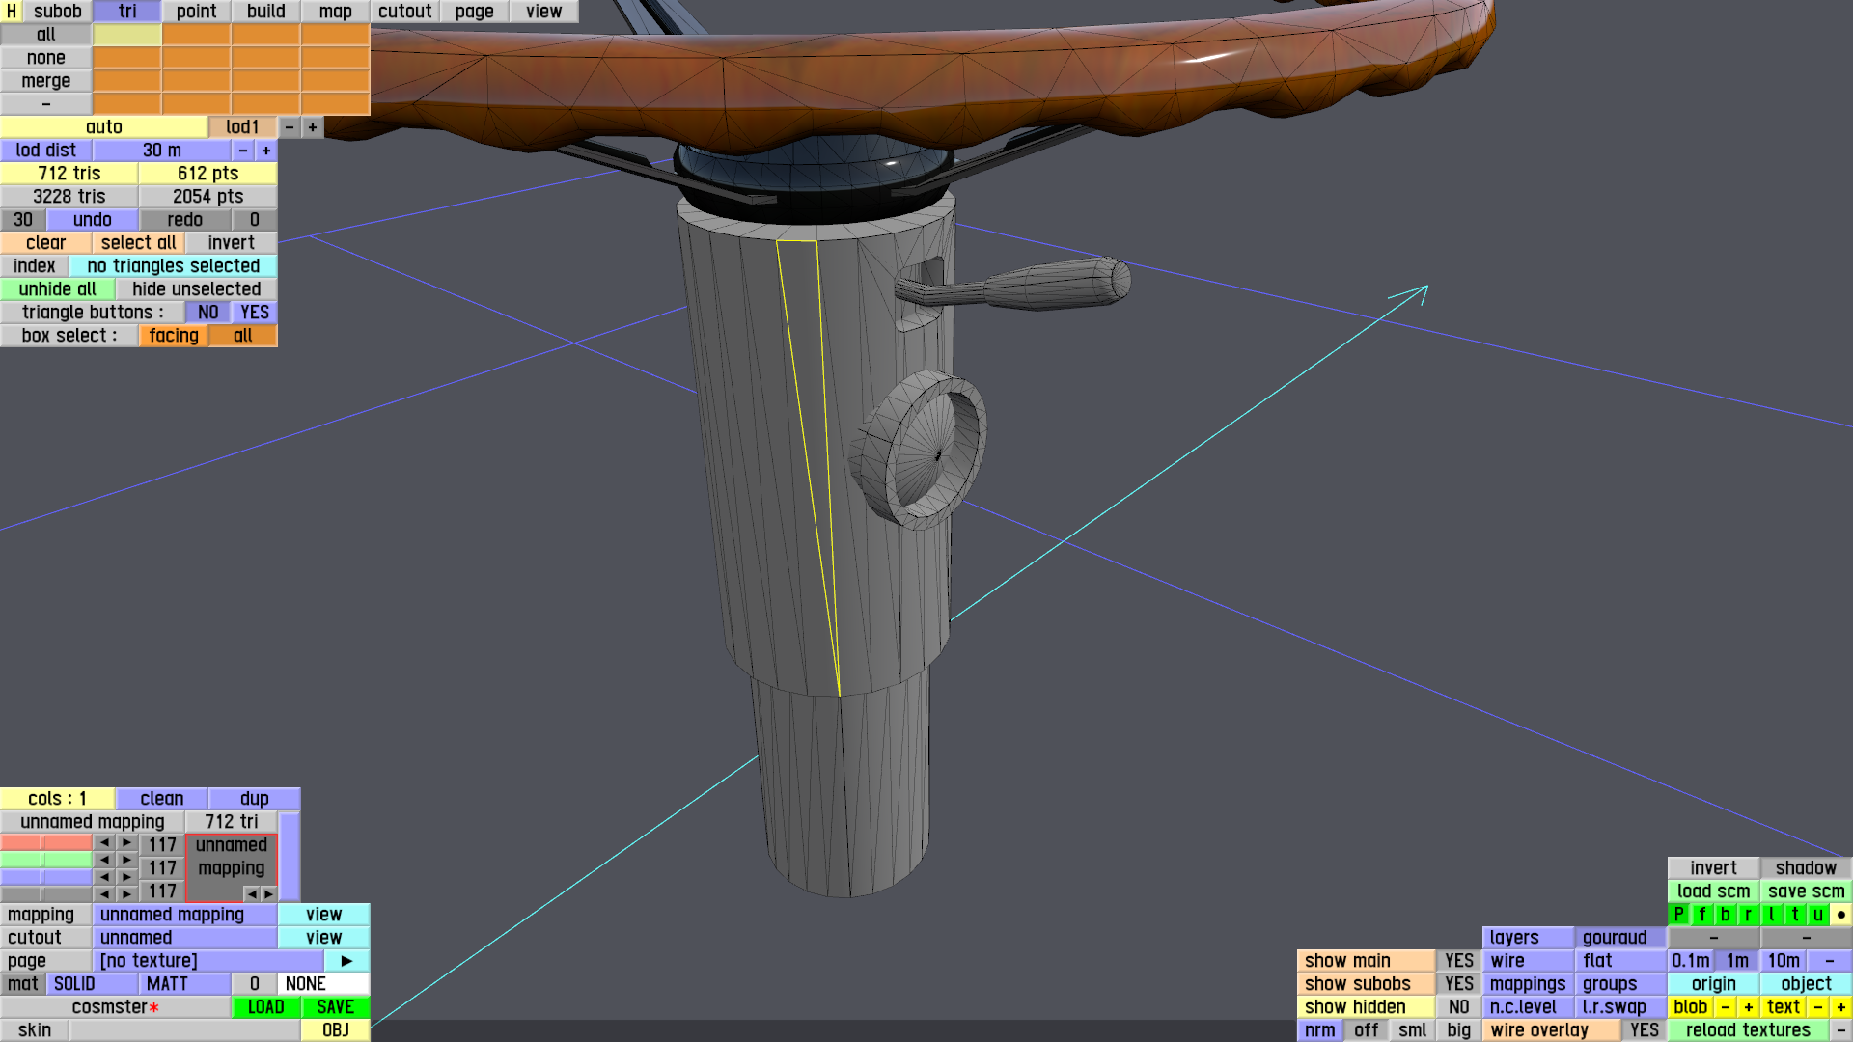This screenshot has height=1042, width=1853.
Task: Click the yellow subob selection cell
Action: click(x=126, y=35)
